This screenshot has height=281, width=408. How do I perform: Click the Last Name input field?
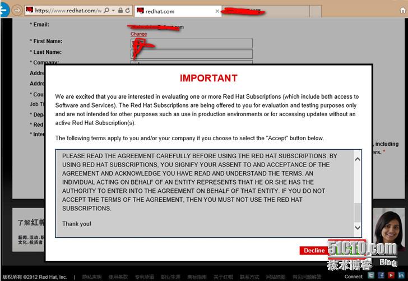pyautogui.click(x=192, y=54)
